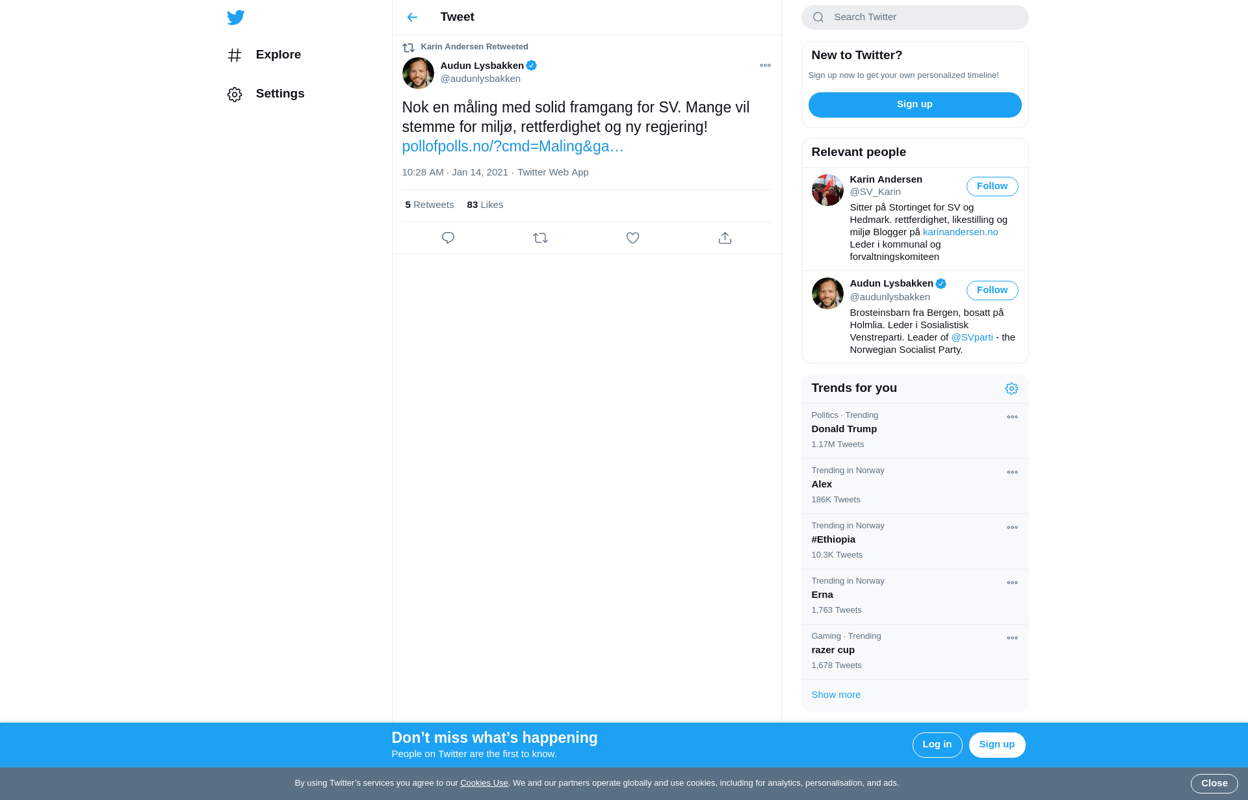Open Explore from sidebar
This screenshot has width=1248, height=800.
point(278,55)
